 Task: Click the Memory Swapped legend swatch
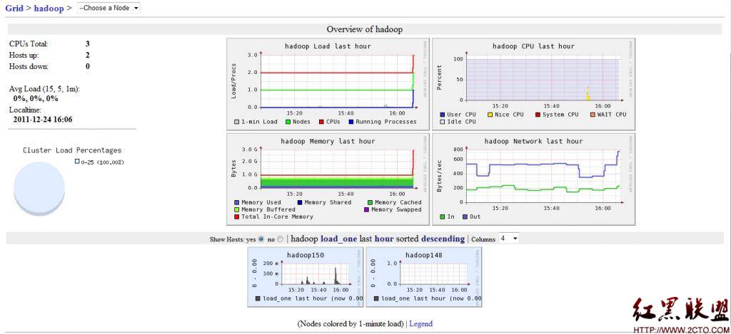(366, 210)
